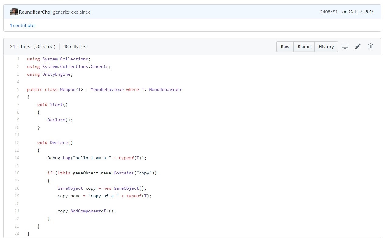Viewport: 386px width, 241px height.
Task: Click the '1 contributor' link
Action: pos(23,26)
